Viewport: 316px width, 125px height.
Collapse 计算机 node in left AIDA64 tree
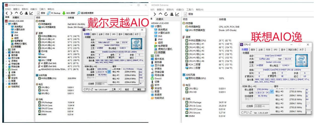(6, 24)
